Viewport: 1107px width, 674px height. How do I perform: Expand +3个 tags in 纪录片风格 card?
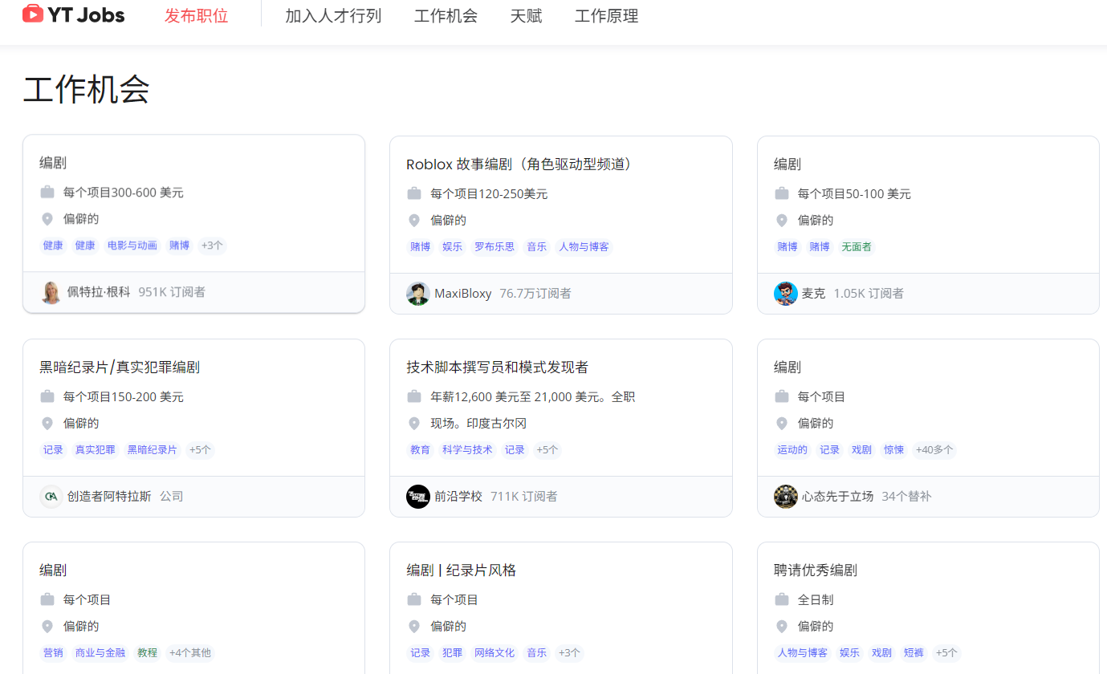click(x=570, y=653)
